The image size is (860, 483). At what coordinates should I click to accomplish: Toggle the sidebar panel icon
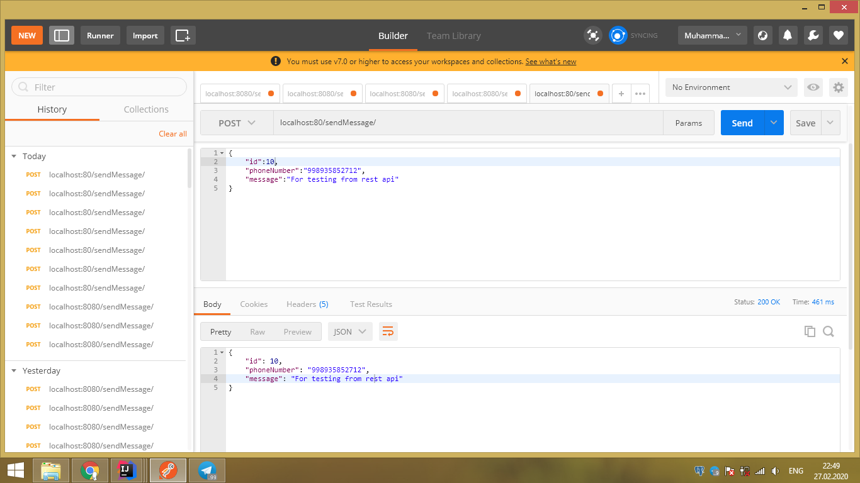click(x=62, y=35)
